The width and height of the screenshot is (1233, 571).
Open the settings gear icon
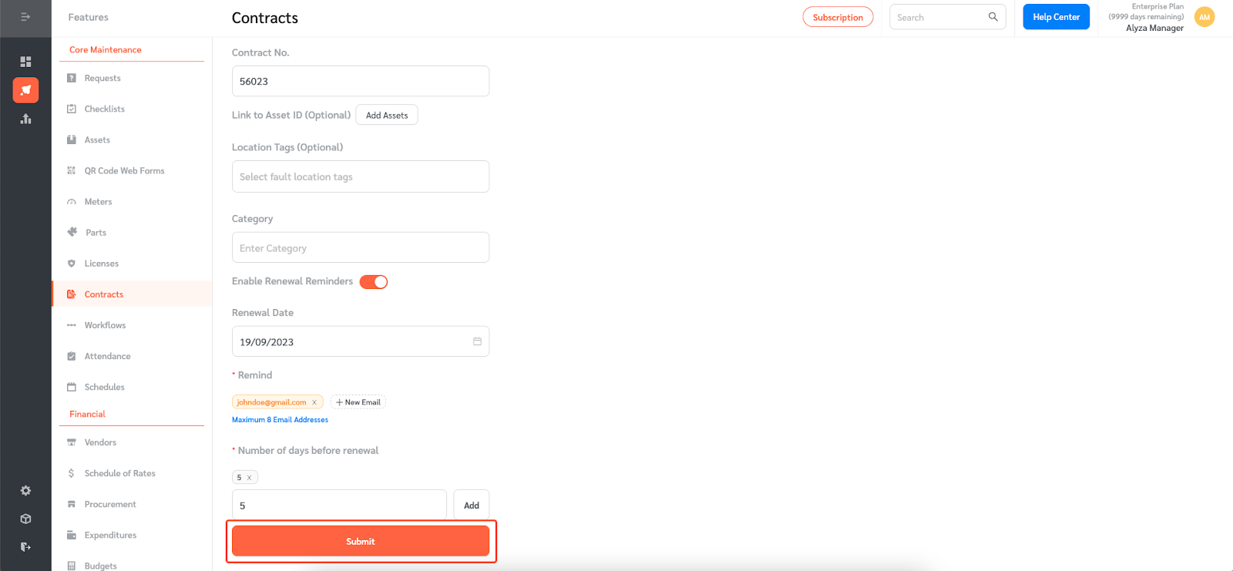point(25,491)
